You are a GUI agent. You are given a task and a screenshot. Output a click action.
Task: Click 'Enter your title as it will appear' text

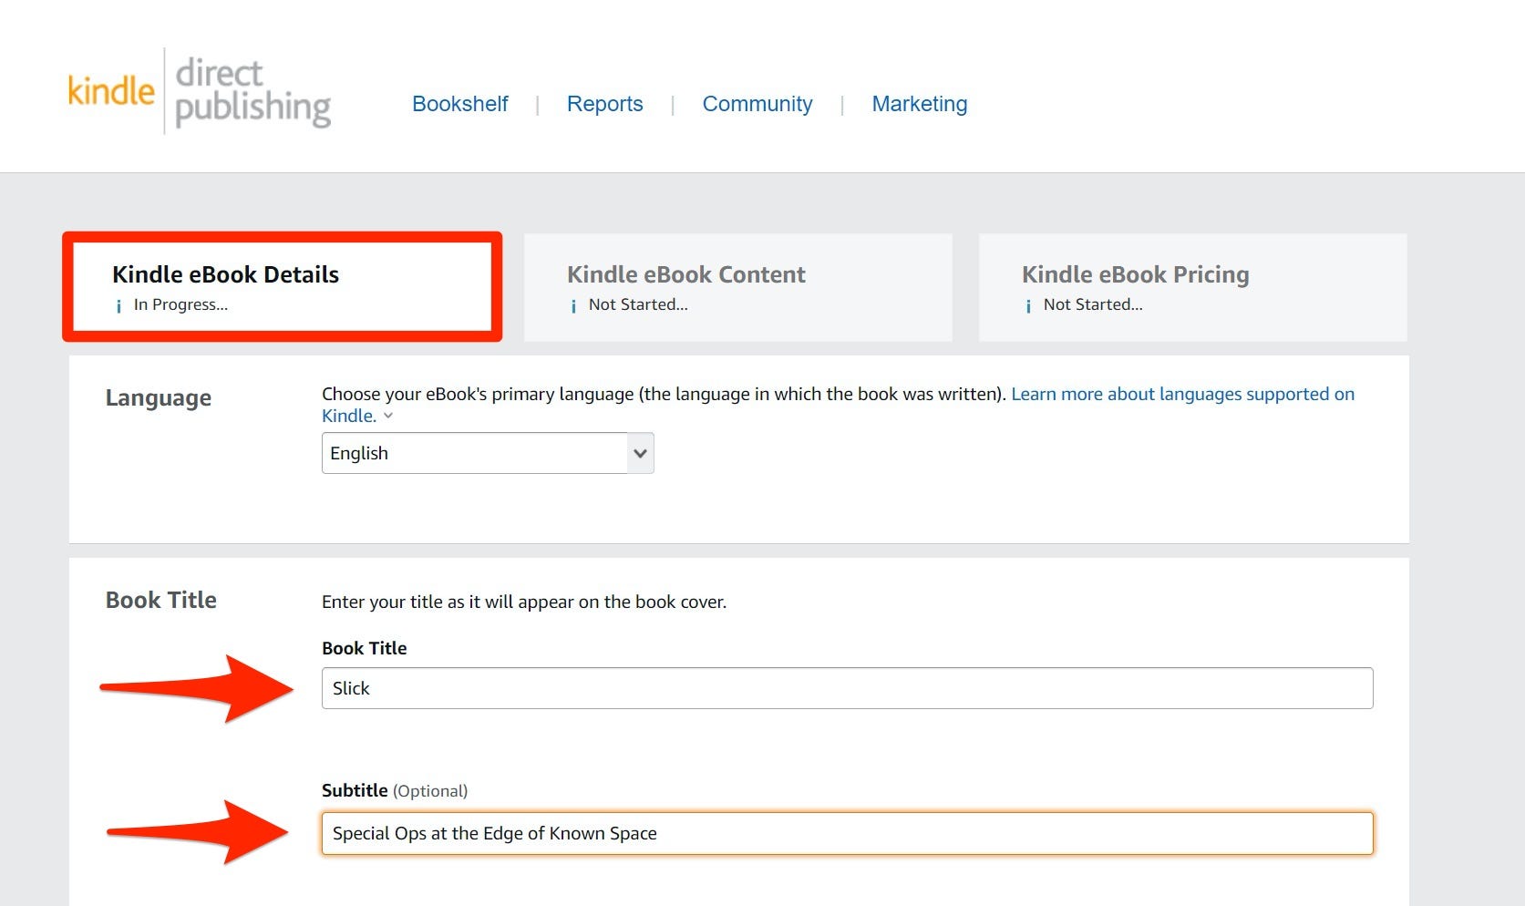tap(524, 602)
